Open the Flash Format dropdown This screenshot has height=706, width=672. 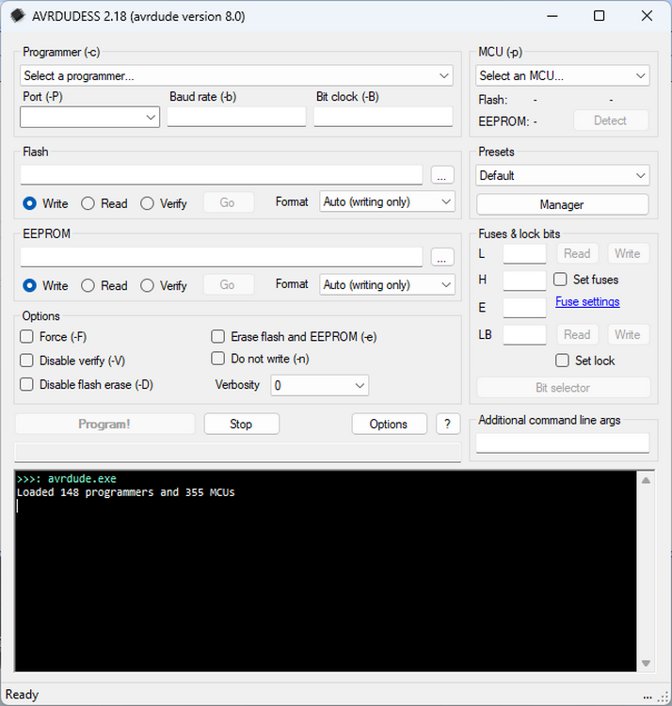[387, 201]
